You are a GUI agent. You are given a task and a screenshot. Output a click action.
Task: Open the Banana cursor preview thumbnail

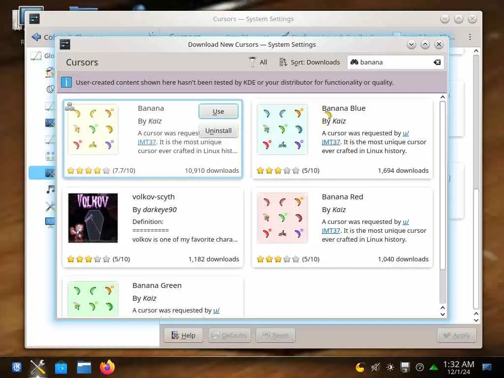click(93, 129)
